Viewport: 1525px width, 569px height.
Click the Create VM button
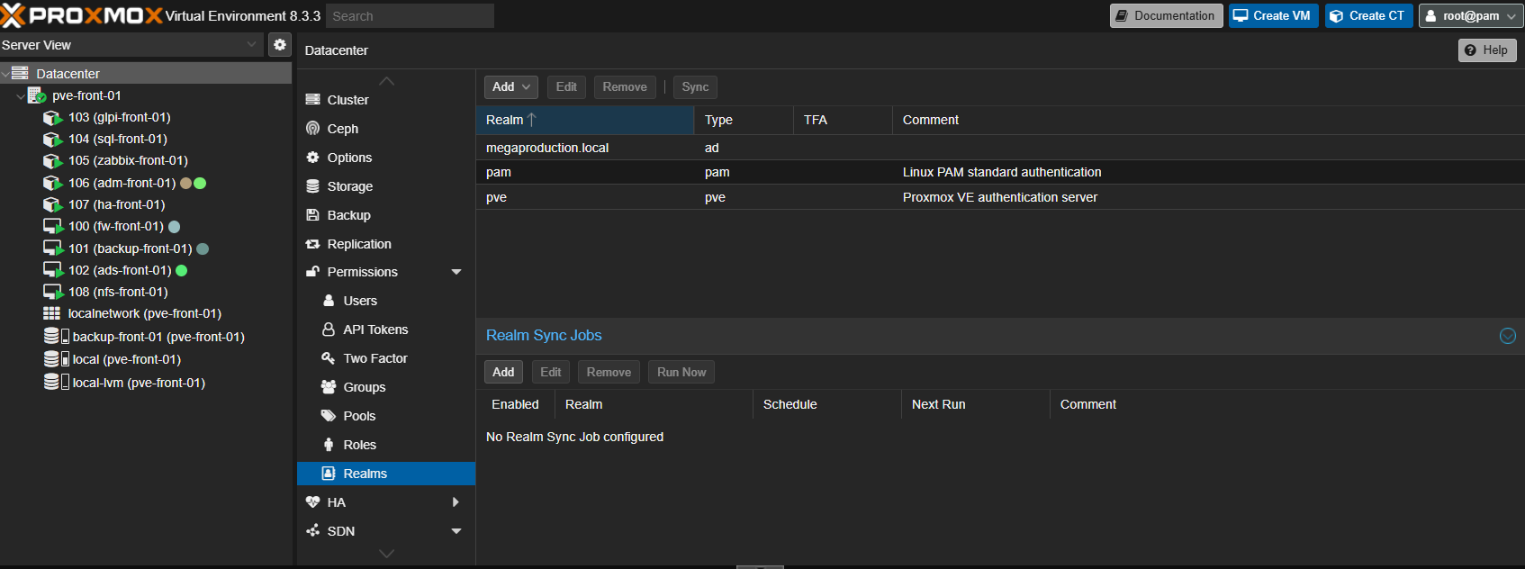click(x=1273, y=16)
